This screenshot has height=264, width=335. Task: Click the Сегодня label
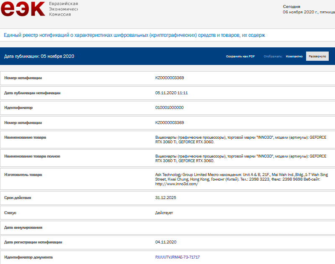291,6
